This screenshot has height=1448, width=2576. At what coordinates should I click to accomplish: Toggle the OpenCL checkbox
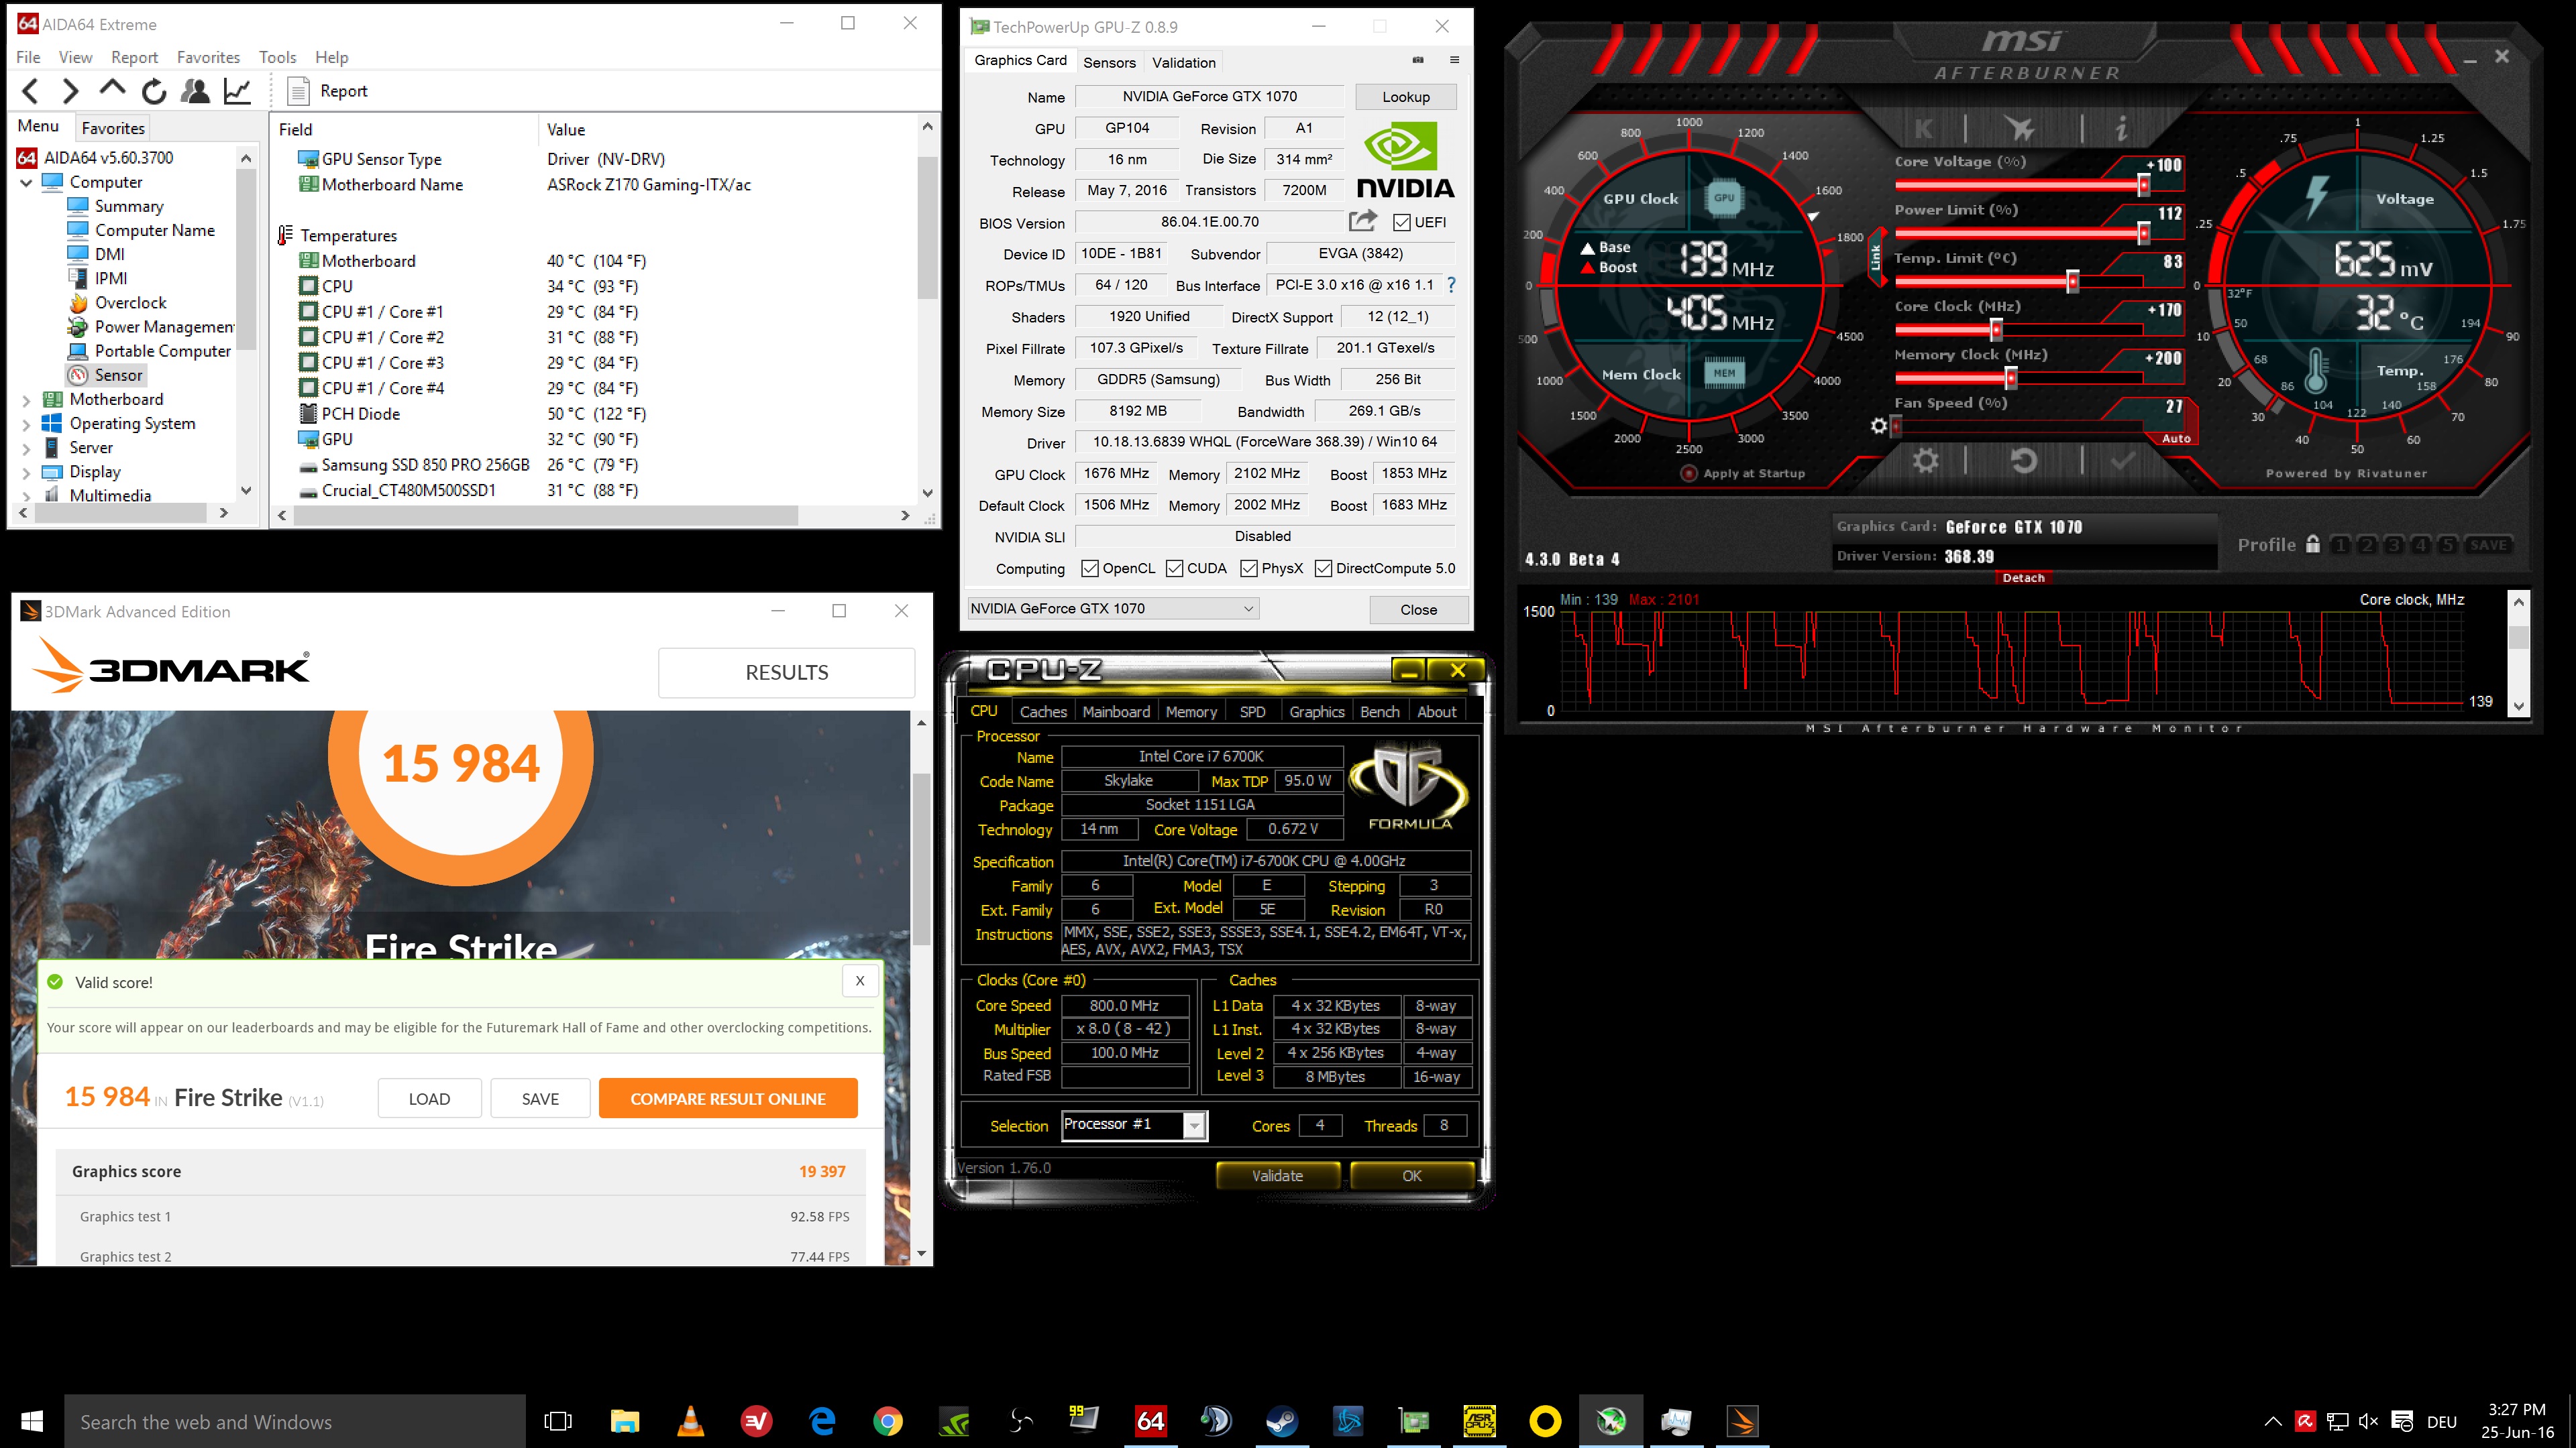(x=1090, y=568)
